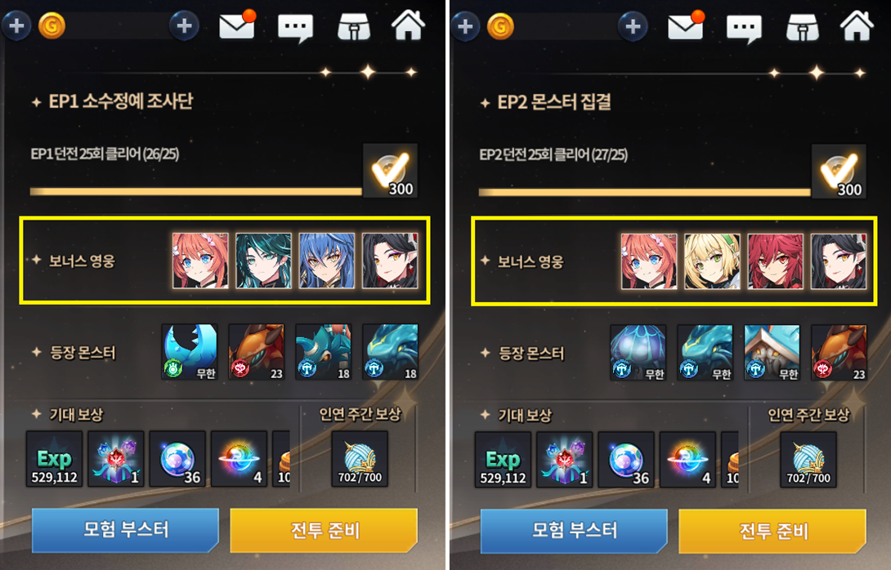The height and width of the screenshot is (570, 891).
Task: Select the jellyfish monster icon in EP2
Action: click(x=638, y=353)
